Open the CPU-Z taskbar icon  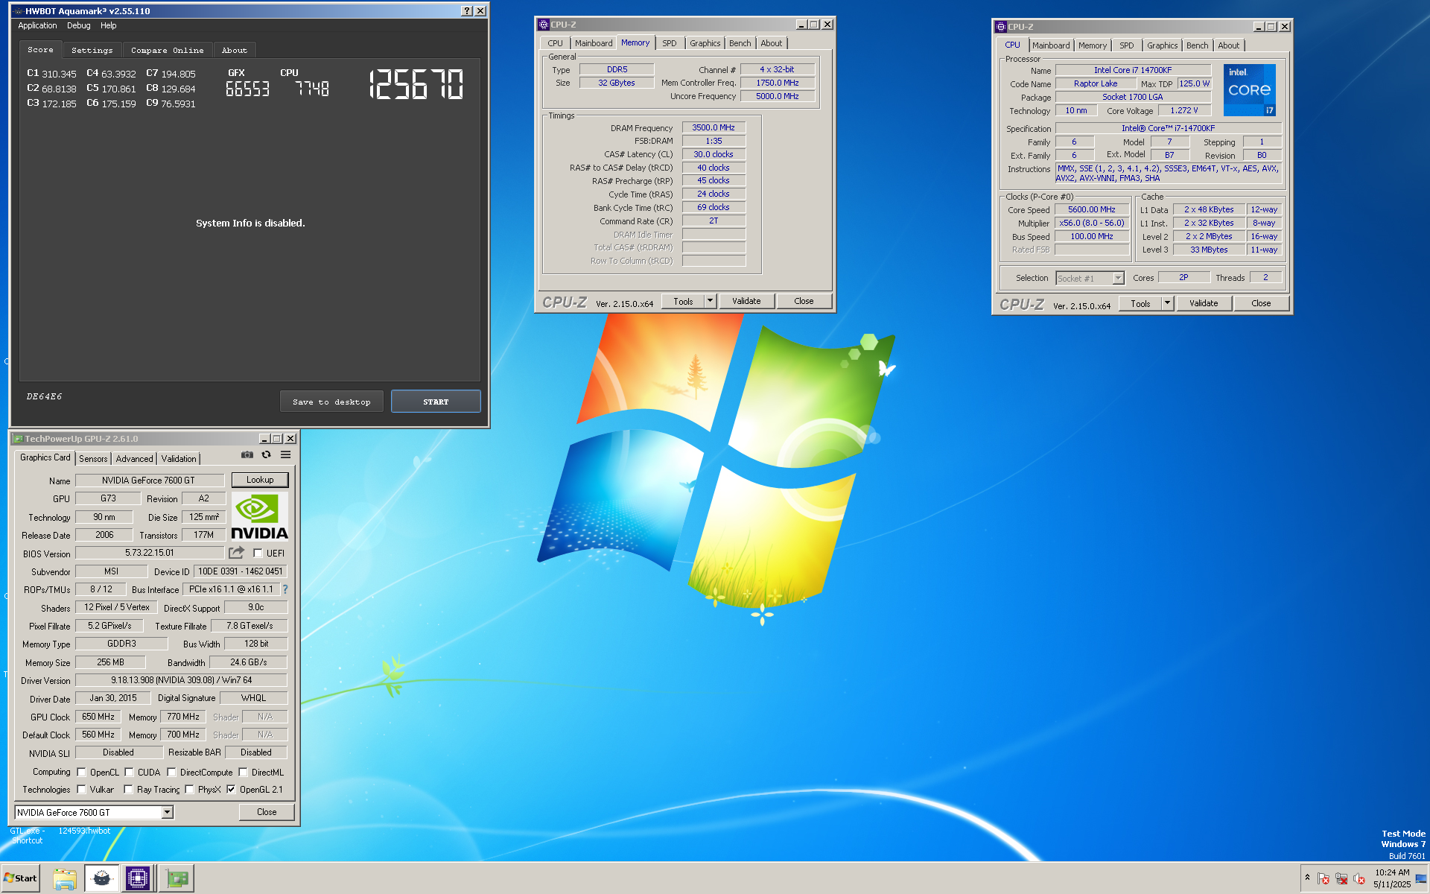(x=138, y=878)
